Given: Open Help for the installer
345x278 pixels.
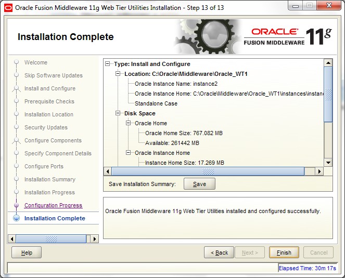Looking at the screenshot, I should pos(27,253).
